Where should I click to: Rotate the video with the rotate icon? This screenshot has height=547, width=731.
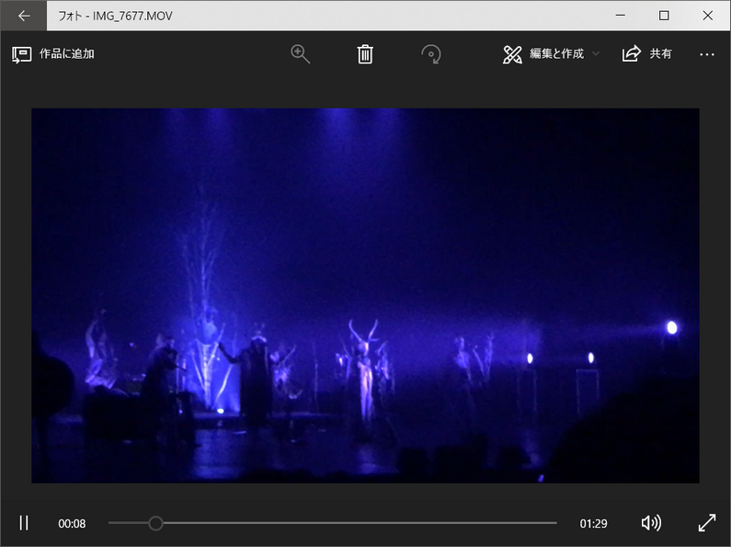click(430, 54)
